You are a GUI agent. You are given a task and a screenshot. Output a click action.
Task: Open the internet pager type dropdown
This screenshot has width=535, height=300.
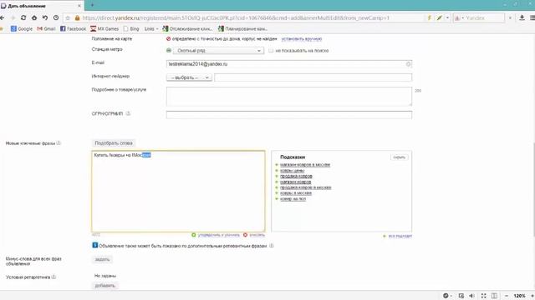189,77
